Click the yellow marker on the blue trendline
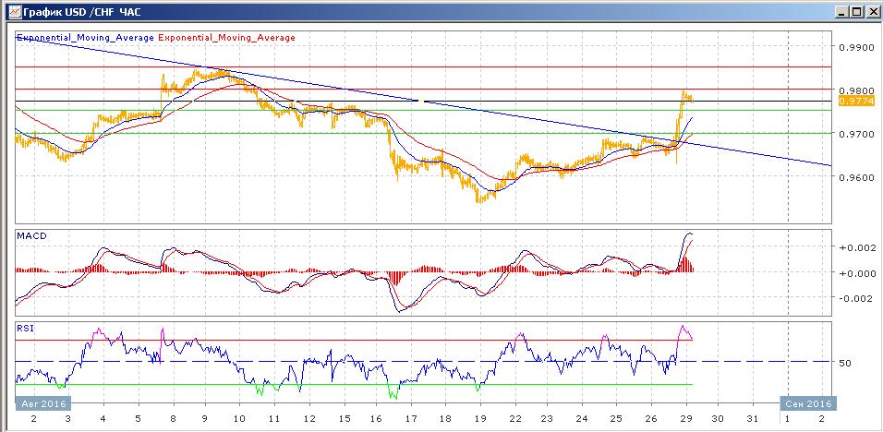Image resolution: width=883 pixels, height=432 pixels. click(x=420, y=101)
